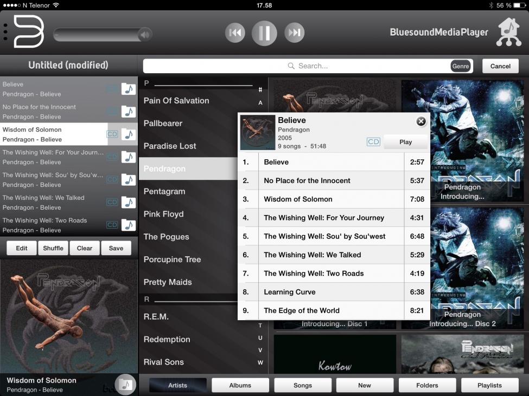
Task: Select track 4 For Your Journey
Action: 334,218
